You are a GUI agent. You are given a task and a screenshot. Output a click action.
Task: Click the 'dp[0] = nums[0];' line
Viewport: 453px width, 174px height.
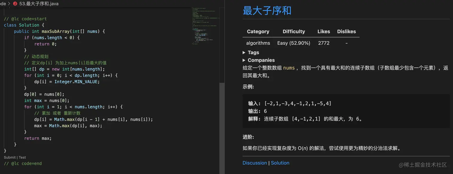pyautogui.click(x=44, y=94)
